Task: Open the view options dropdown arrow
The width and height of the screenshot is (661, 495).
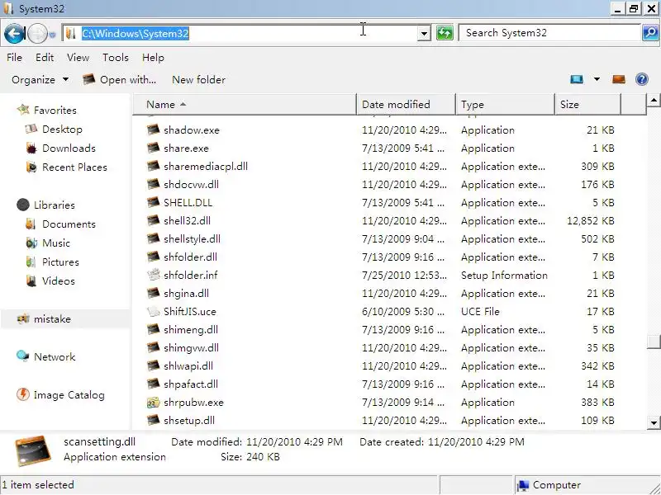Action: [597, 79]
